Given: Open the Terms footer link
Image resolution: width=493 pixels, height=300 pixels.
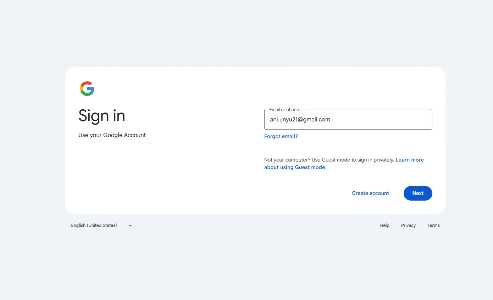Looking at the screenshot, I should 433,225.
